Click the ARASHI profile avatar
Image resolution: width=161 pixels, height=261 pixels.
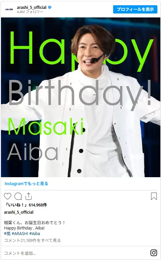(x=9, y=10)
